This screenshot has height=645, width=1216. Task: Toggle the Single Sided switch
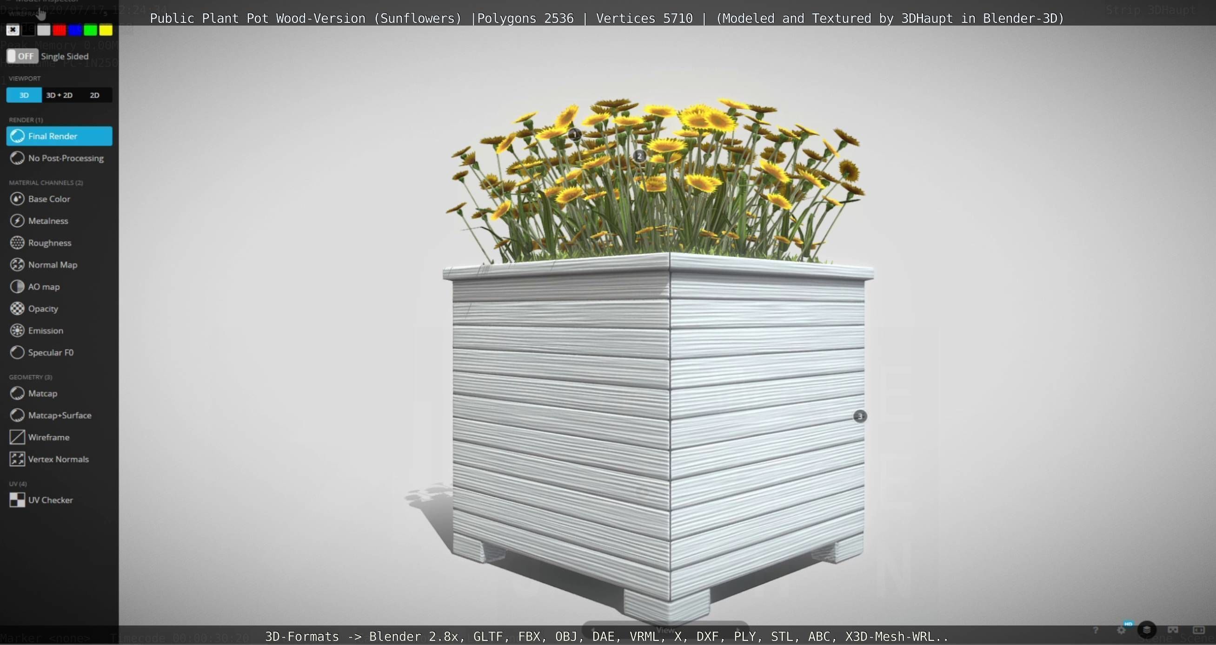[23, 56]
